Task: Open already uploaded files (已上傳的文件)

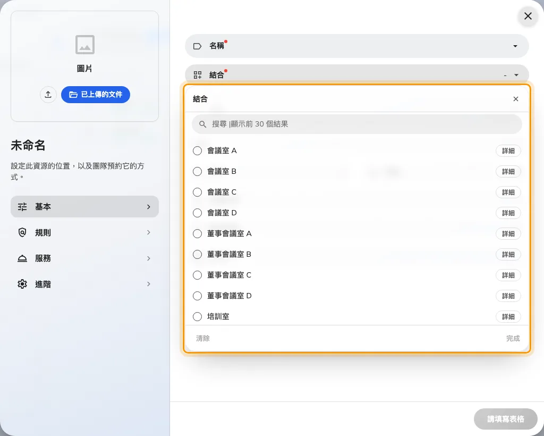Action: point(96,95)
